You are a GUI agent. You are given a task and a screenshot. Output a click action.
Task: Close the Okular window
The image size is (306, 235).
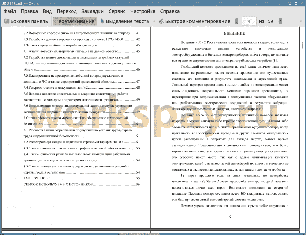[x=302, y=3]
